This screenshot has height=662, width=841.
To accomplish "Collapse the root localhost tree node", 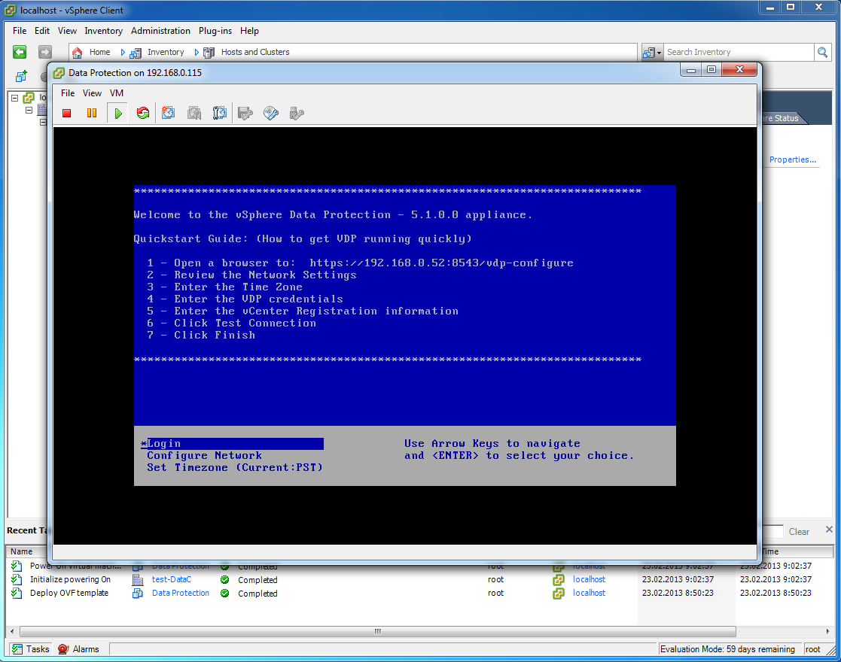I will (x=15, y=98).
